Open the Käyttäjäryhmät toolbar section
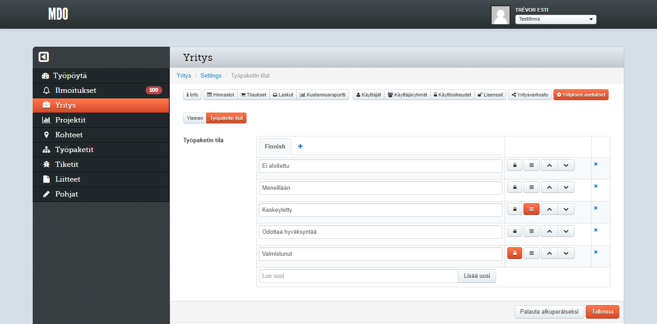Viewport: 657px width, 324px height. pos(407,95)
